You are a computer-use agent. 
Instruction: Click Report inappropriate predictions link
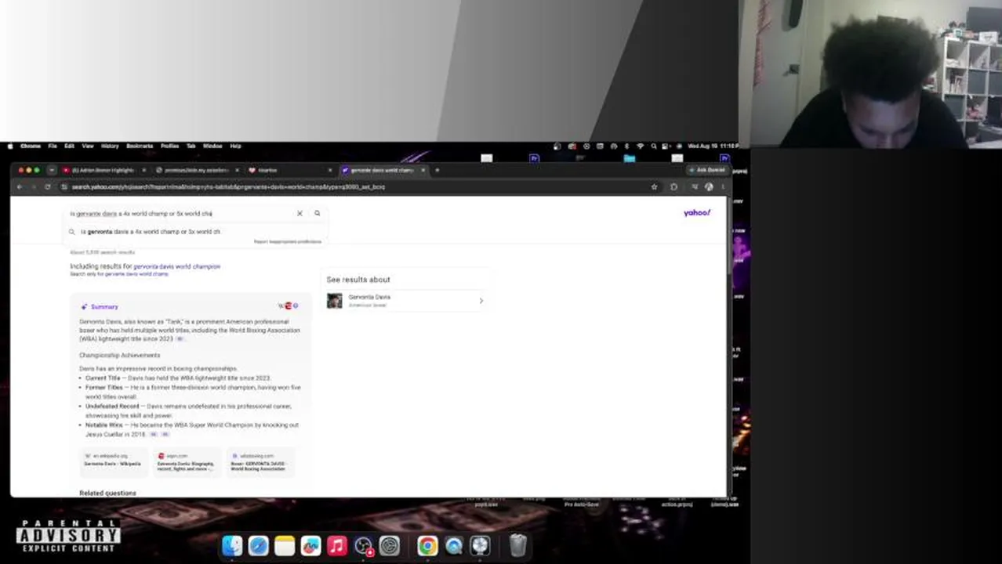click(x=287, y=241)
